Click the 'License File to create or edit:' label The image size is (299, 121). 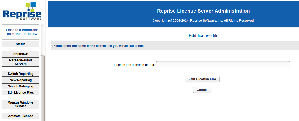[x=134, y=65]
